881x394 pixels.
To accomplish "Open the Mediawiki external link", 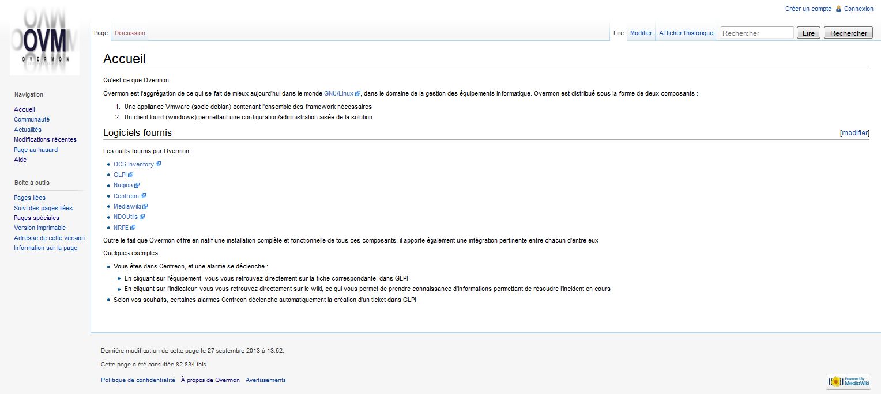I will coord(131,206).
